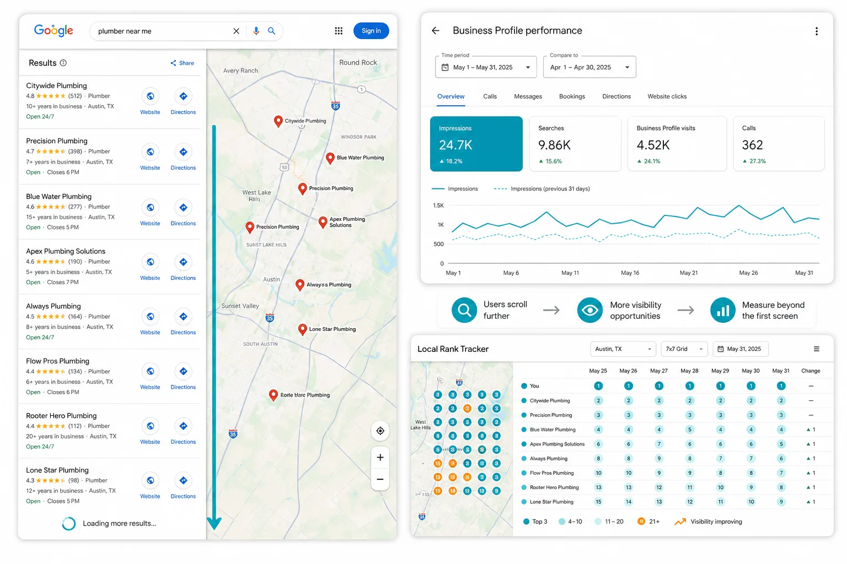The image size is (847, 564).
Task: Select the Impressions metric card
Action: (x=476, y=144)
